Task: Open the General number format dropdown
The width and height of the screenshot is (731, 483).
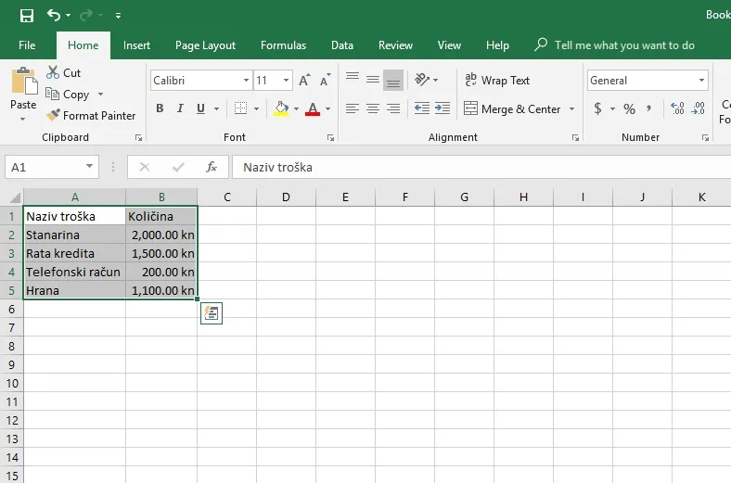Action: click(x=701, y=80)
